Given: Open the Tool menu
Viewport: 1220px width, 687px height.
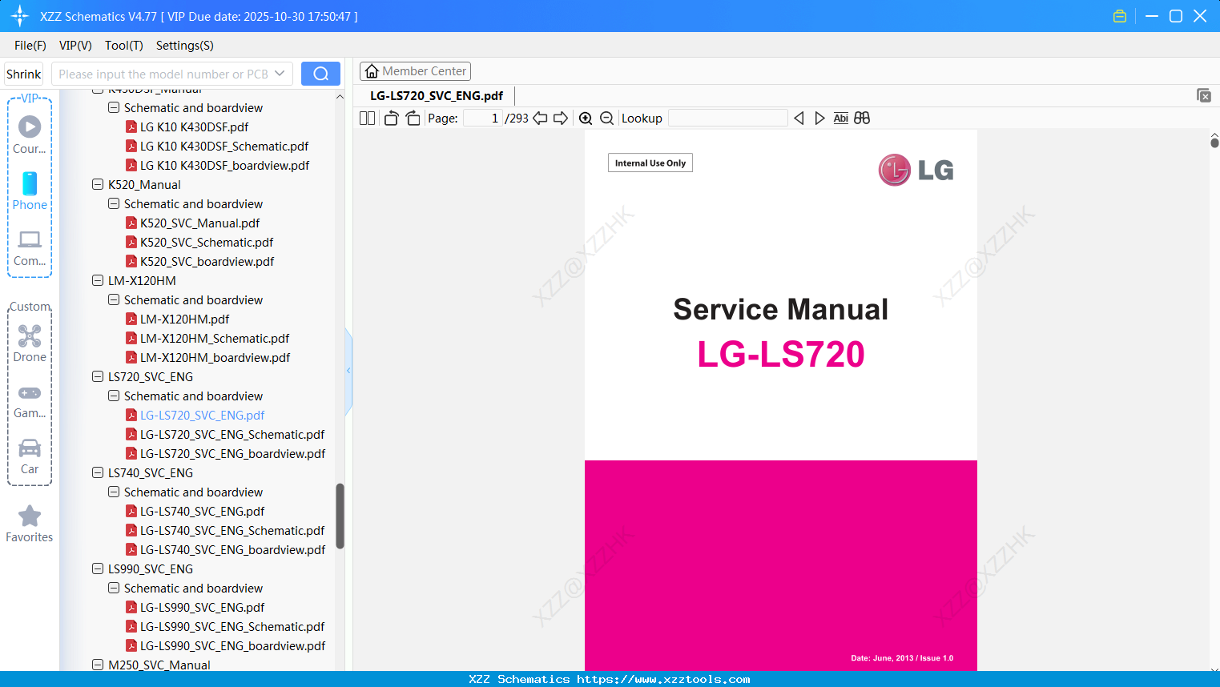Looking at the screenshot, I should click(x=123, y=46).
